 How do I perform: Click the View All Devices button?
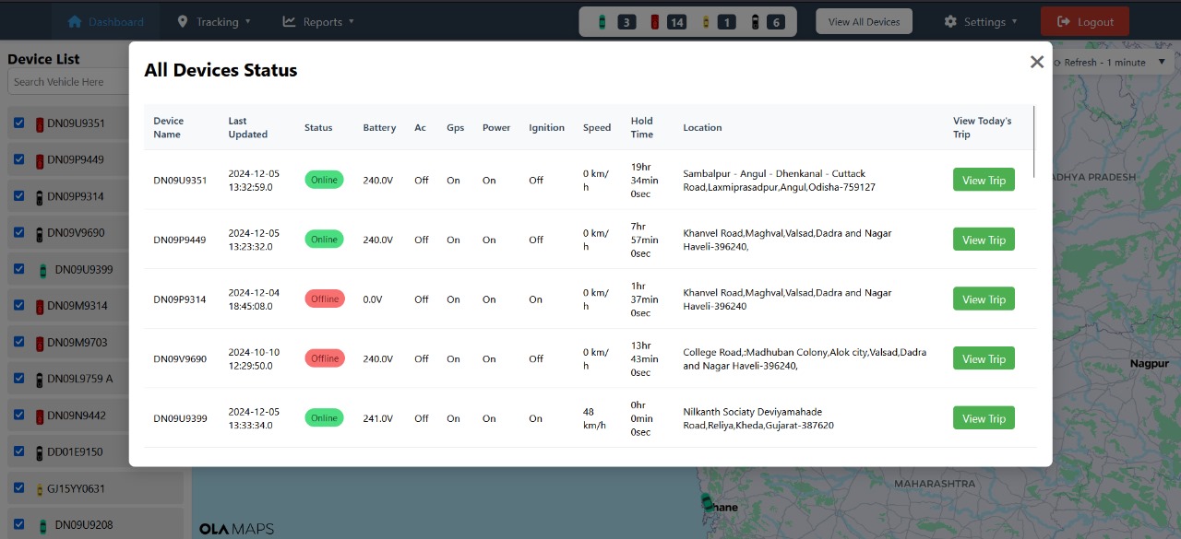click(864, 20)
